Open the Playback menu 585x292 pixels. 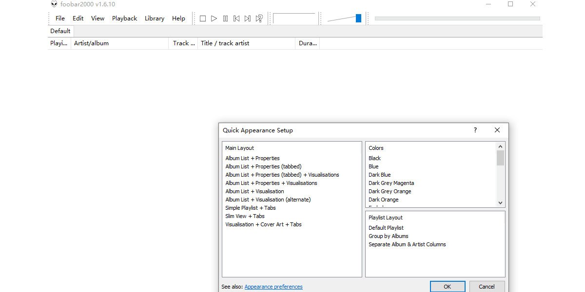124,18
